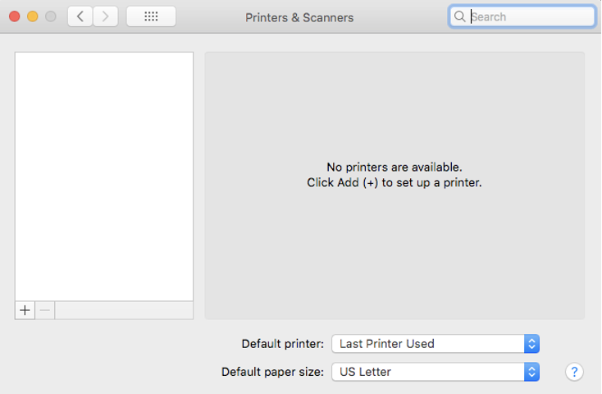Click the Printers & Scanners window title
Image resolution: width=602 pixels, height=394 pixels.
click(x=299, y=17)
